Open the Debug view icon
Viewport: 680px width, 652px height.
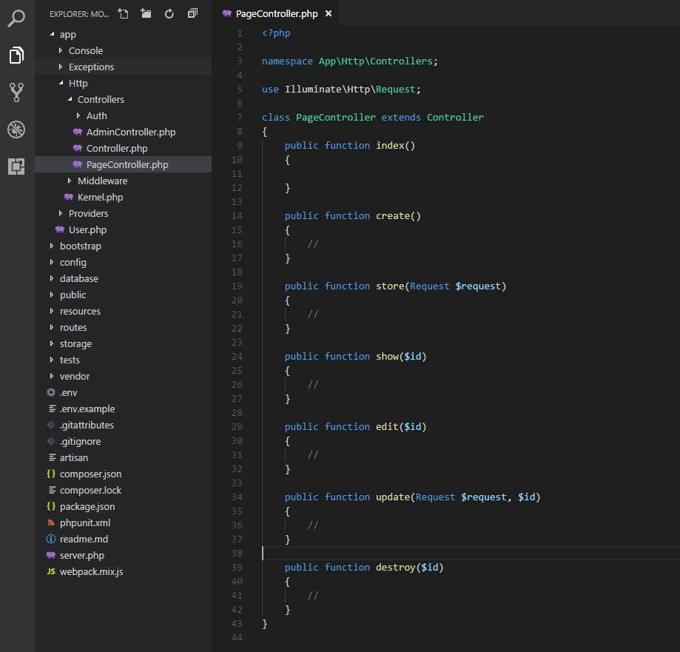pyautogui.click(x=16, y=130)
